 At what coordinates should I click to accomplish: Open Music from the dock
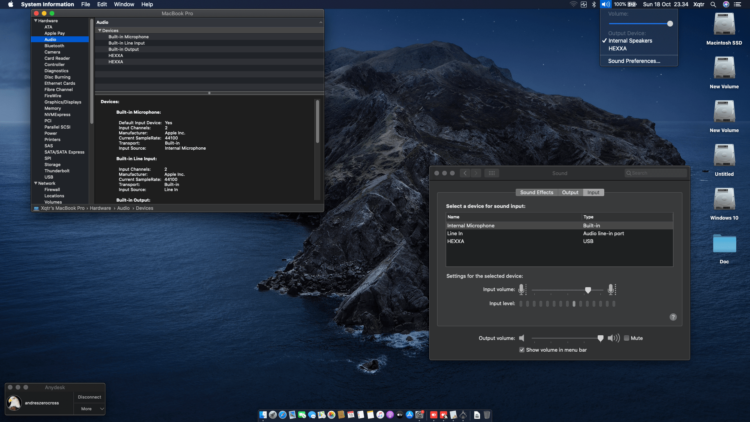380,415
